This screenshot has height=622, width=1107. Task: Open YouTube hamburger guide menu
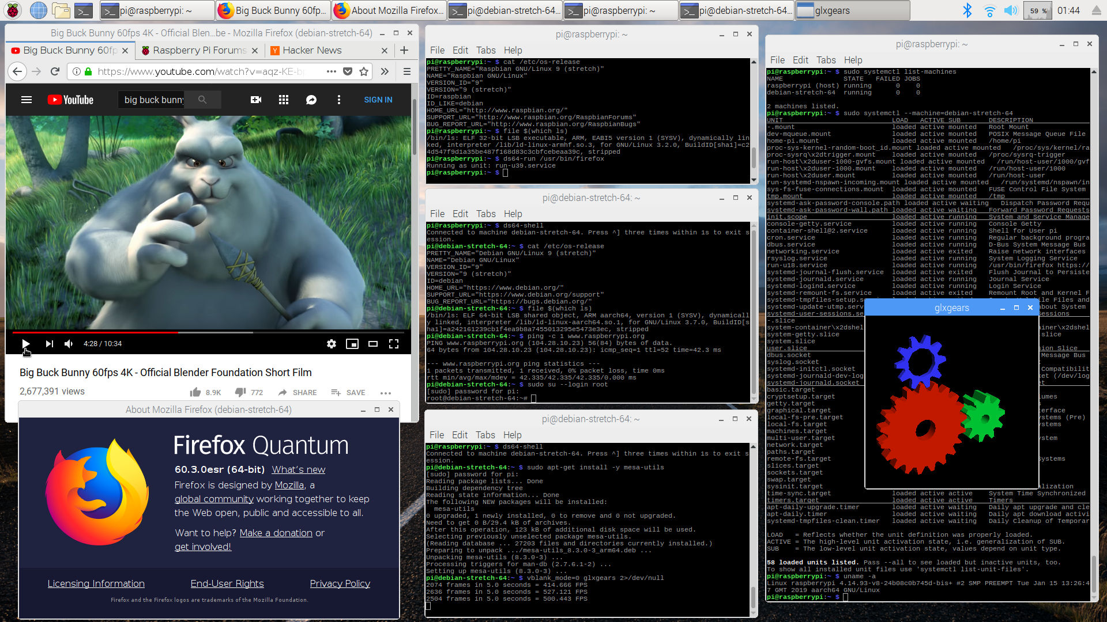[26, 100]
